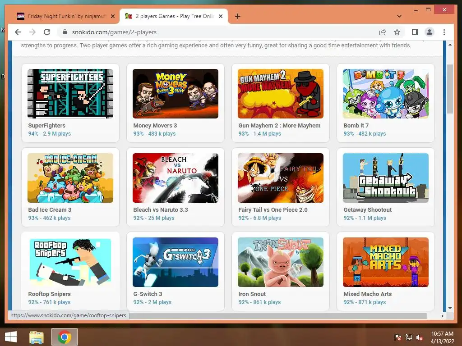
Task: Click the '94% - 2.9 M plays' text
Action: click(50, 133)
